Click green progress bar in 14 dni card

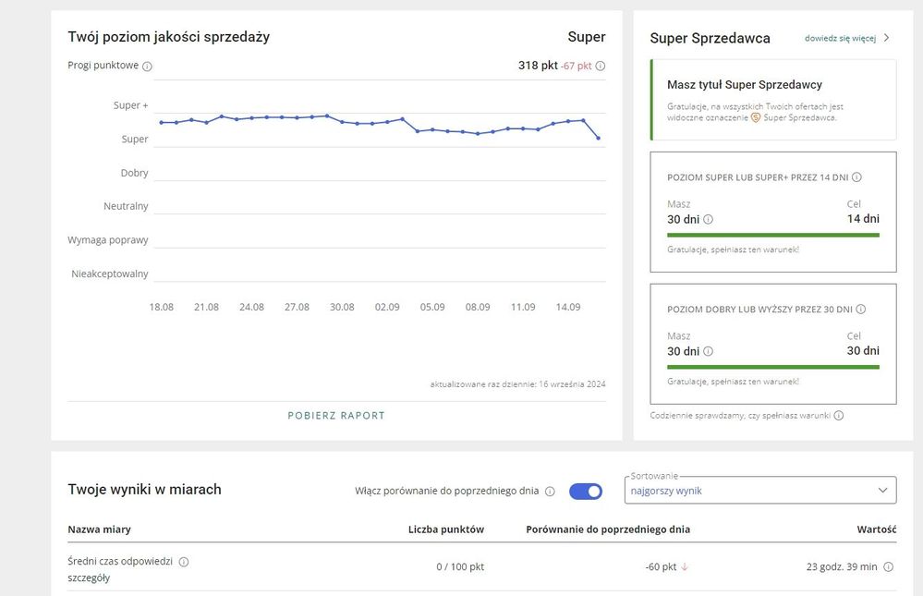click(x=772, y=235)
